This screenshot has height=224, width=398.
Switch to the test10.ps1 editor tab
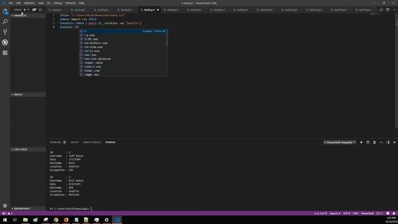click(x=267, y=10)
